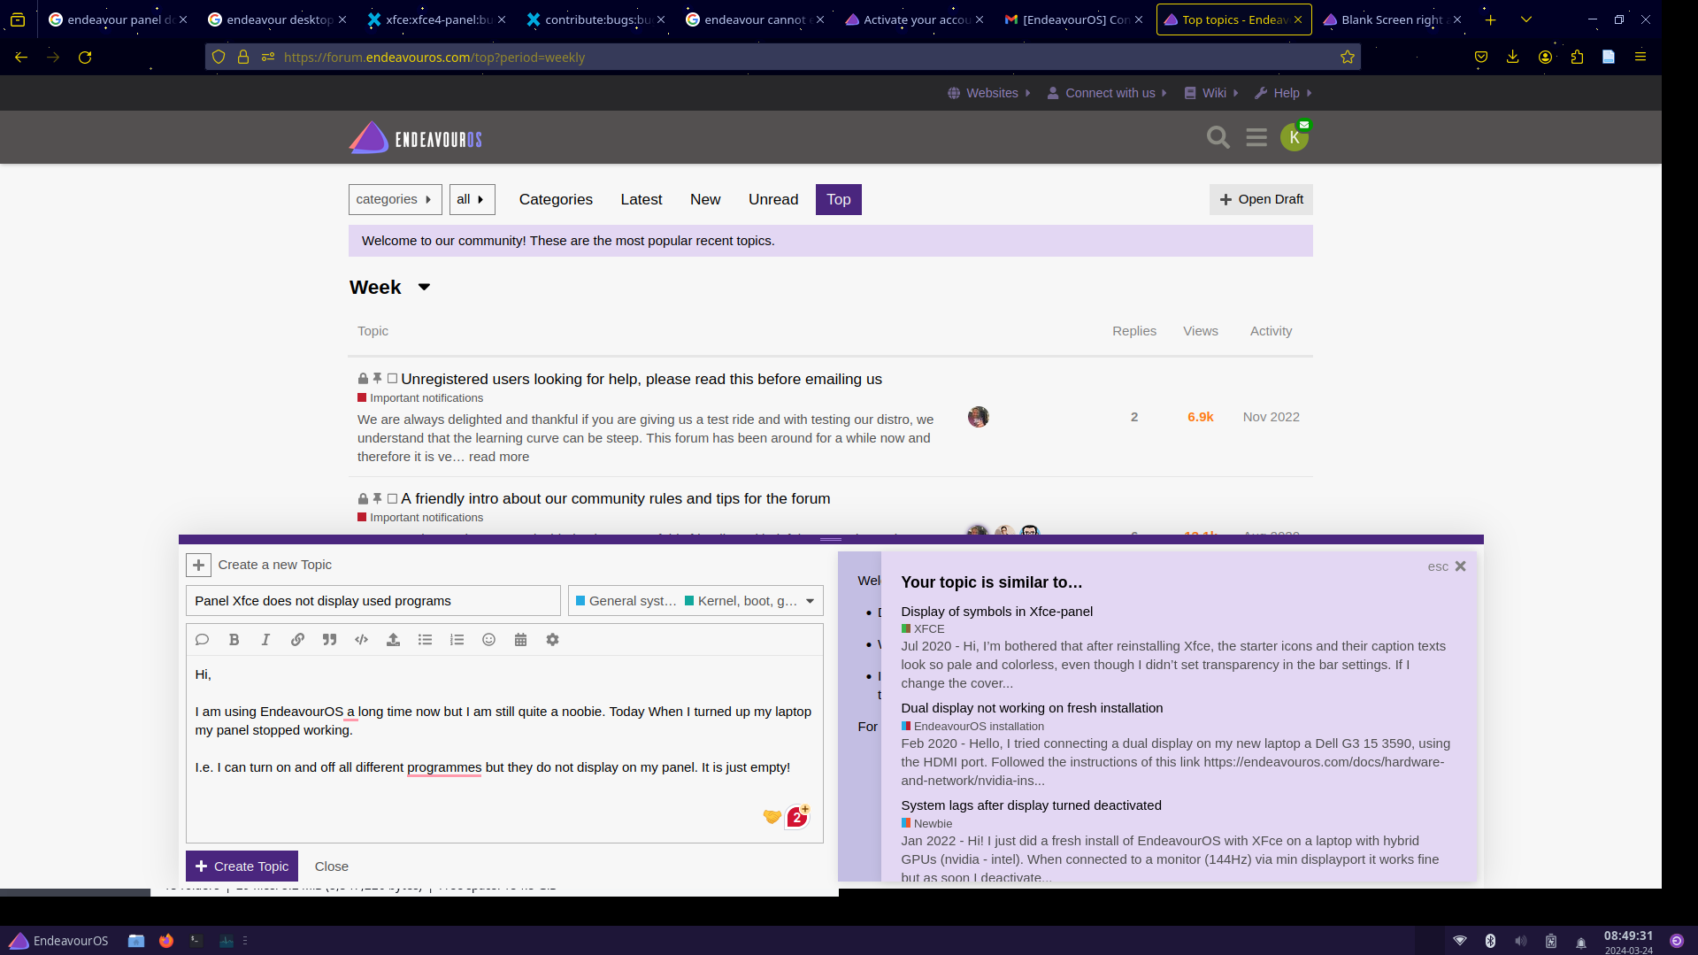This screenshot has width=1698, height=955.
Task: Open the forum search magnifier
Action: point(1218,137)
